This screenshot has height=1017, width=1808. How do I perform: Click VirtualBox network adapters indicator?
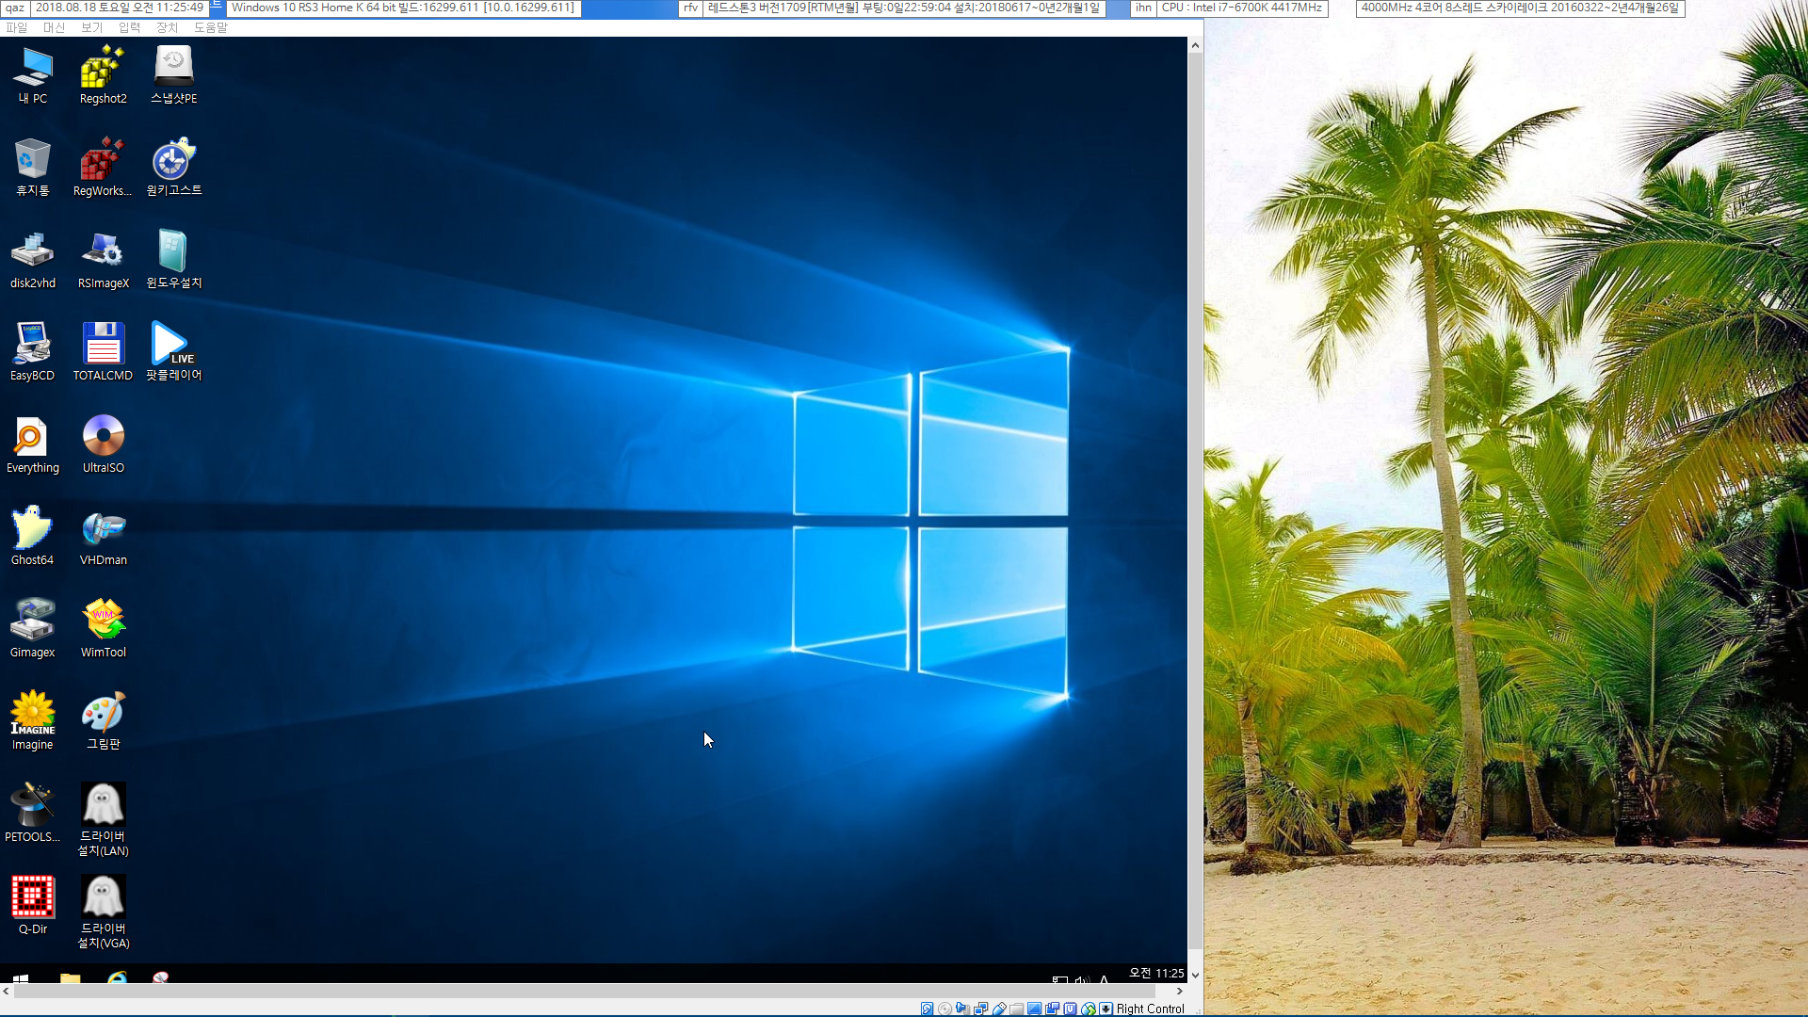[x=981, y=1009]
